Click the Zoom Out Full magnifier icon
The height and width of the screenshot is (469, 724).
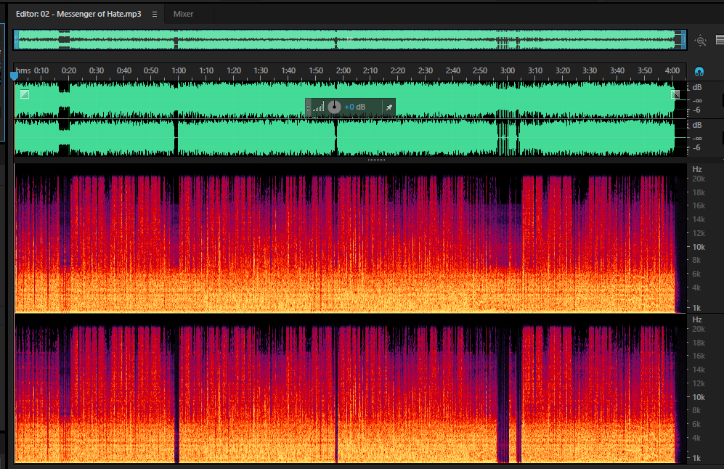(701, 41)
